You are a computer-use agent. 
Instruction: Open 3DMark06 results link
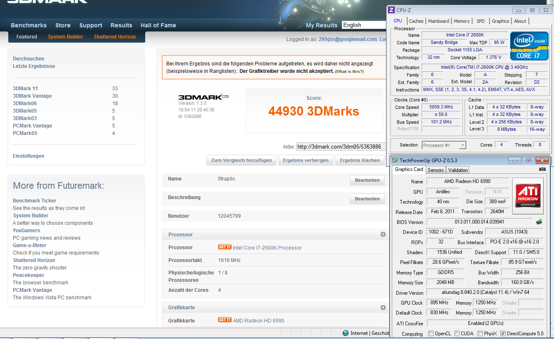(25, 103)
